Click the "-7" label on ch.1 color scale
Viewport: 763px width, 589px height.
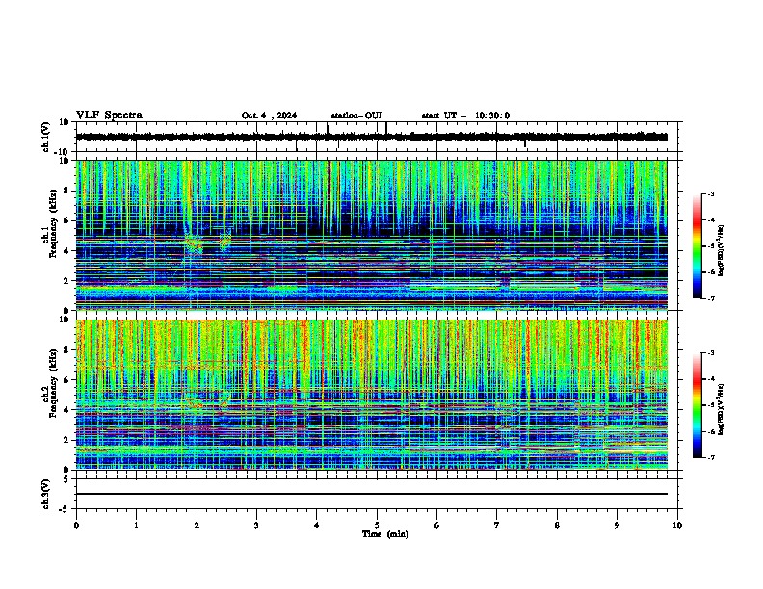point(710,298)
